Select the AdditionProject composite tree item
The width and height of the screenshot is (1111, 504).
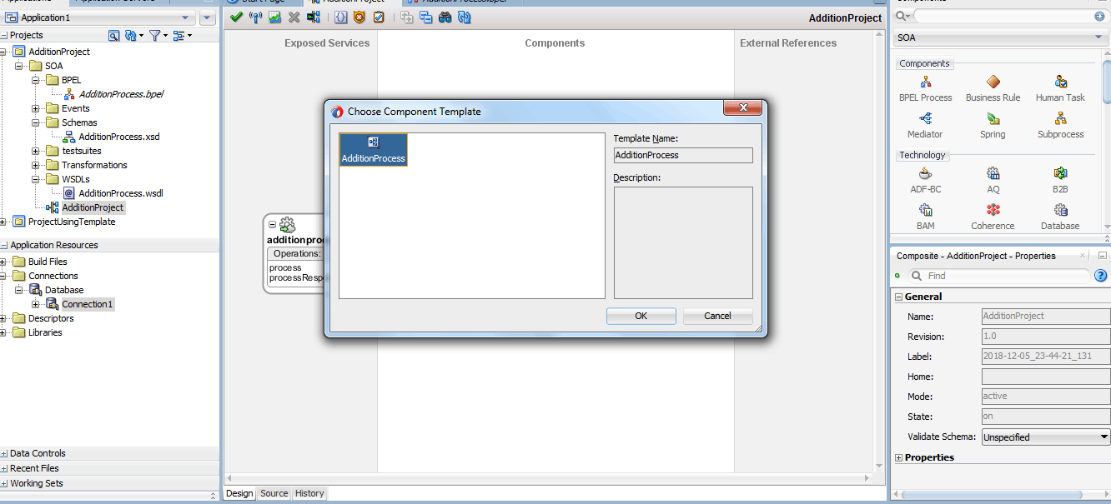pyautogui.click(x=93, y=207)
